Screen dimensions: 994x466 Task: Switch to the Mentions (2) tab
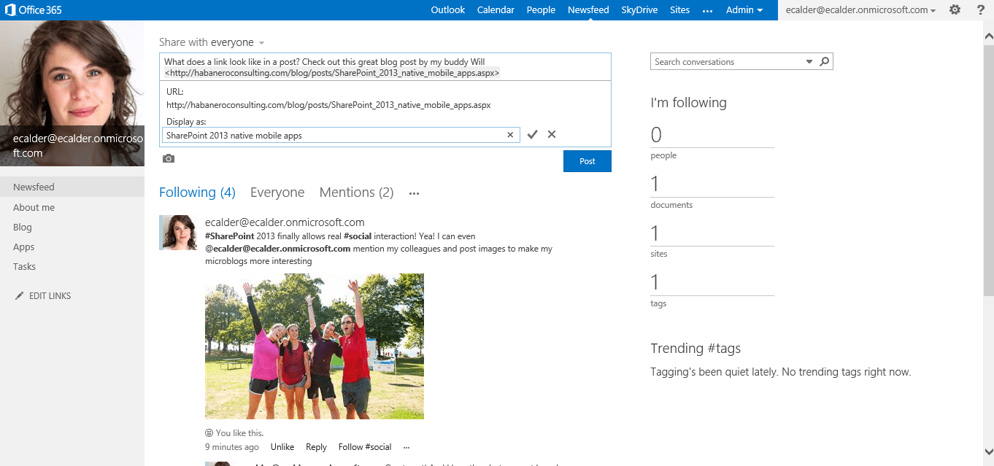point(356,193)
